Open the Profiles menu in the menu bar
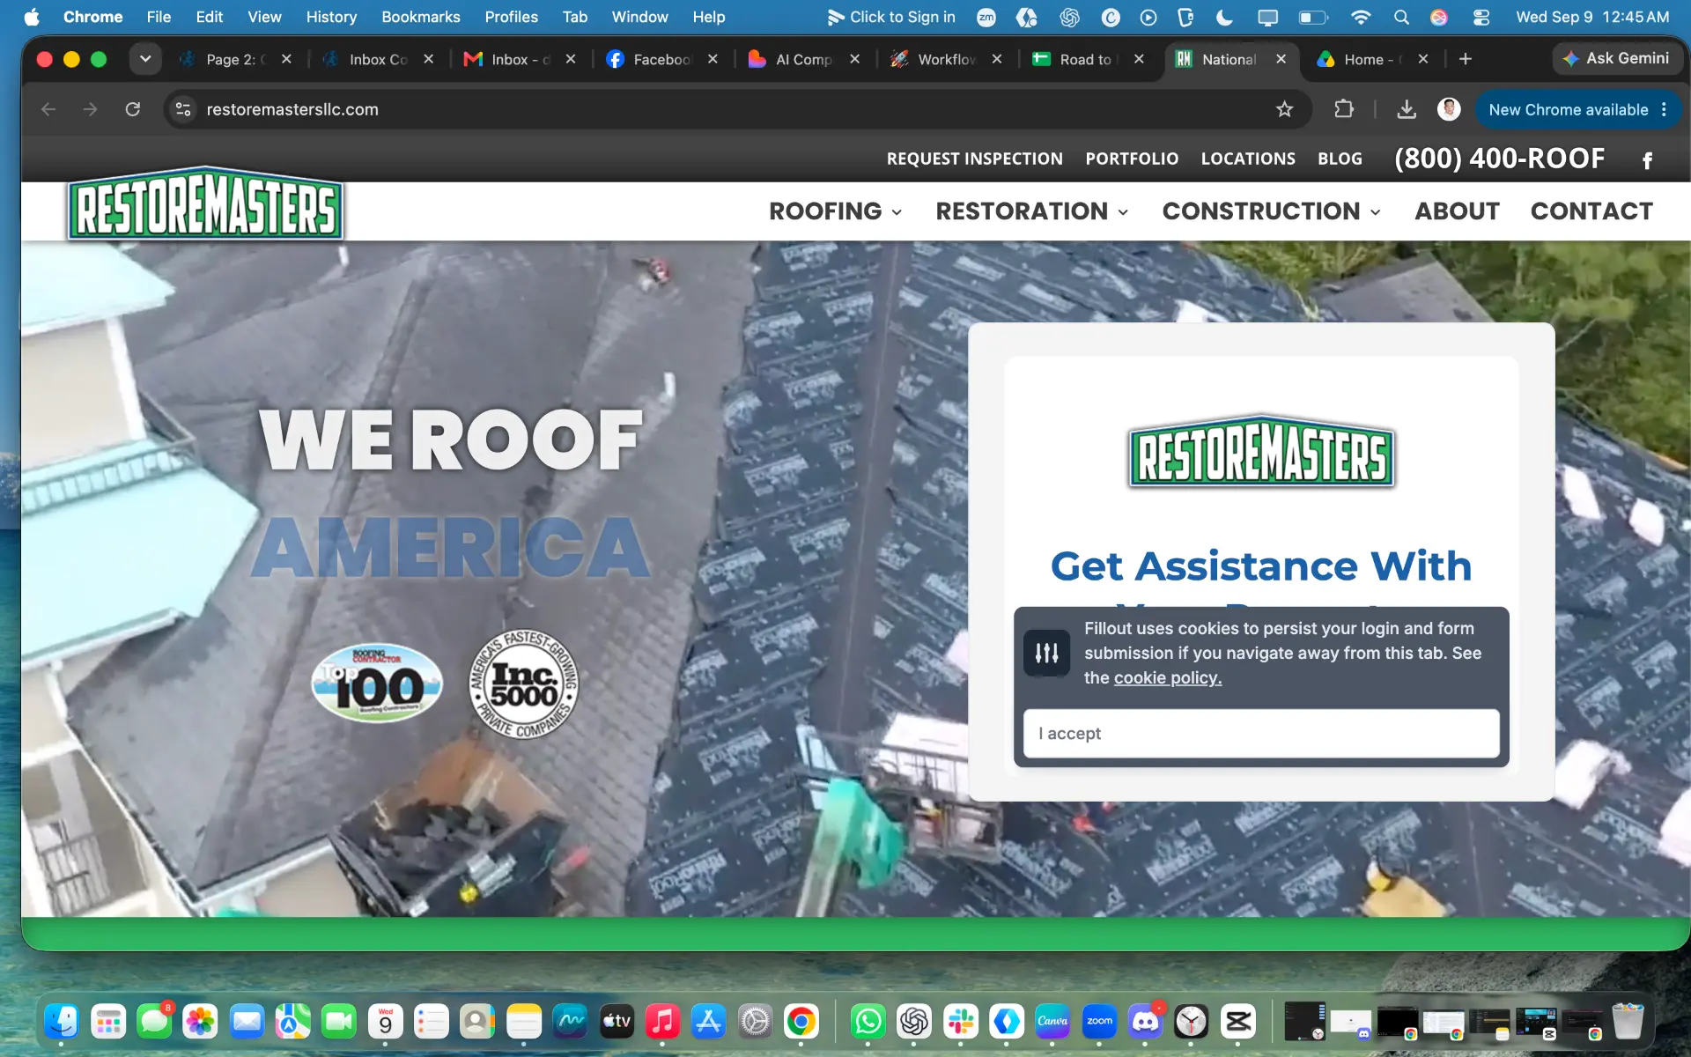This screenshot has height=1057, width=1691. tap(511, 17)
